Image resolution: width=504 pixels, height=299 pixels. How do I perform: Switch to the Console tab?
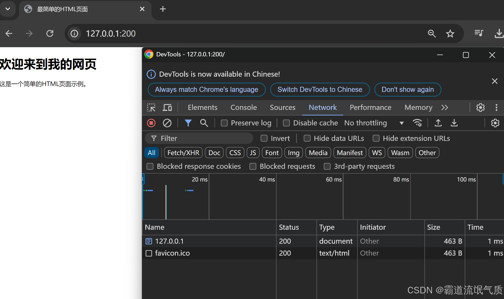pos(243,108)
